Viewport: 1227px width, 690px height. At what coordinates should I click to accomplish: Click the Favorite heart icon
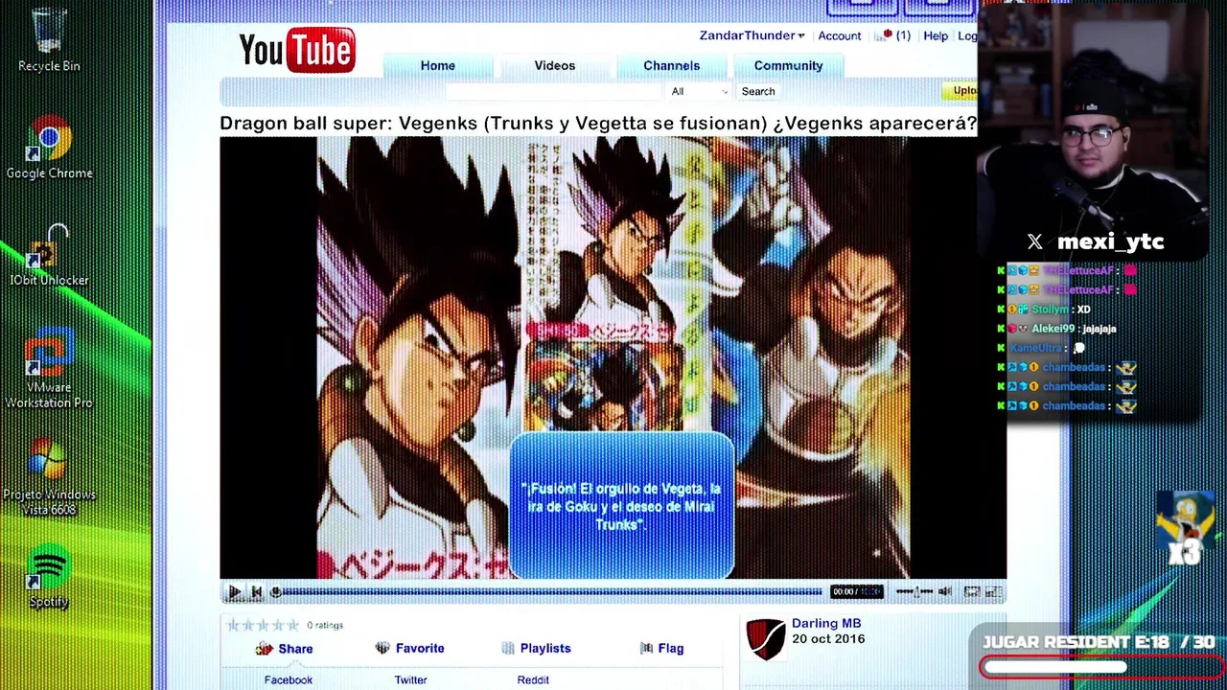pos(382,649)
